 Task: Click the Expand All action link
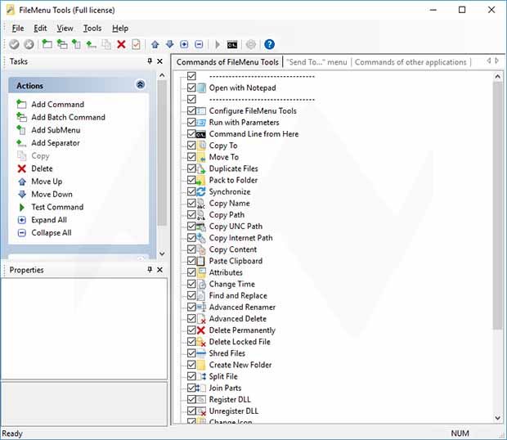(49, 220)
